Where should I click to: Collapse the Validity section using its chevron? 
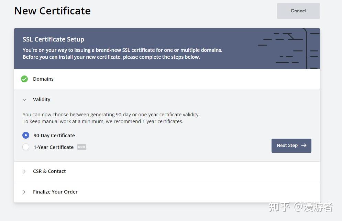click(24, 100)
